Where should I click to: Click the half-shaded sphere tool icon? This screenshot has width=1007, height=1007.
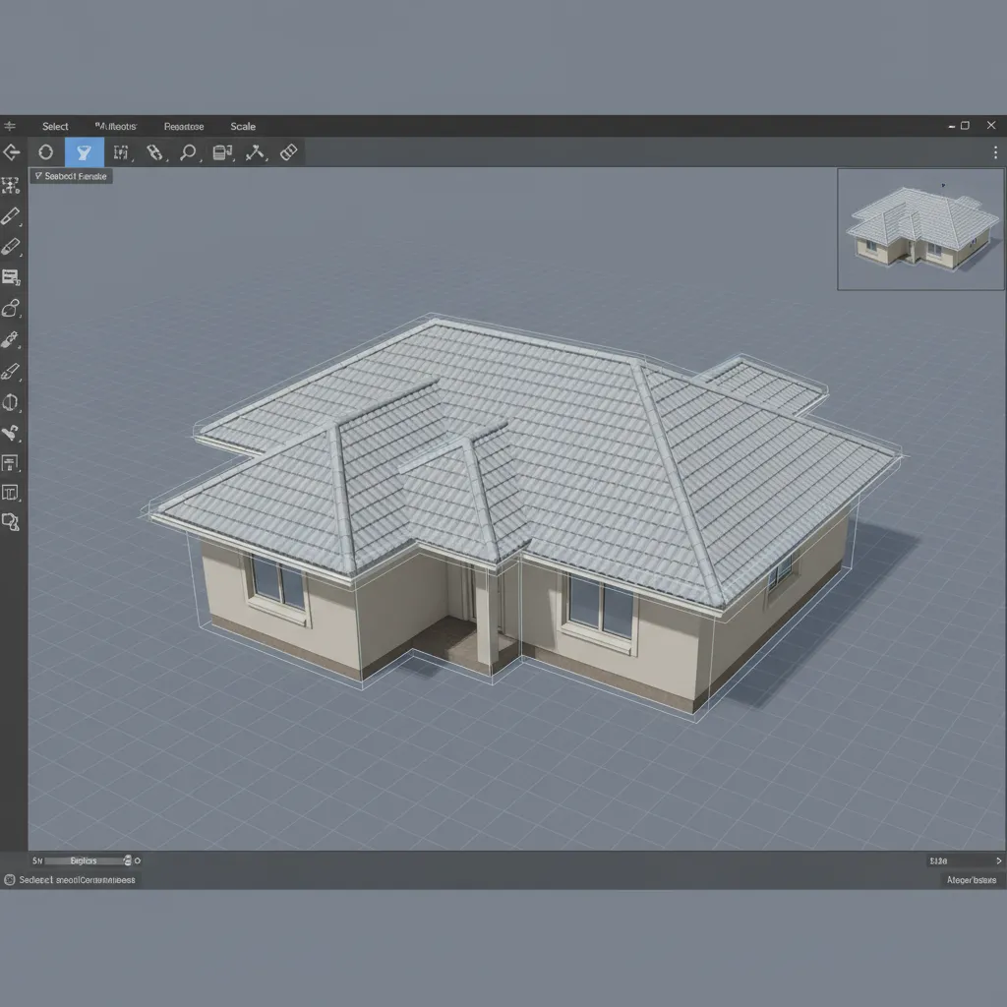11,402
